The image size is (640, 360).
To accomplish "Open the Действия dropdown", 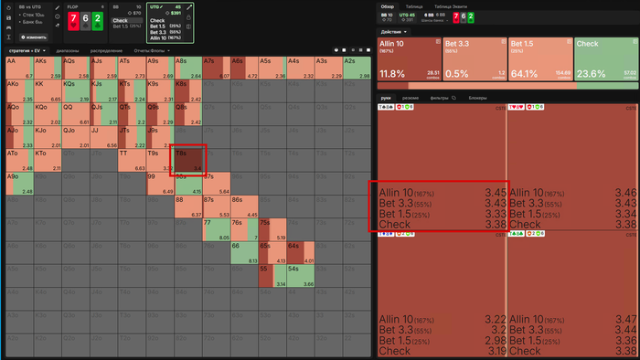I will 393,32.
